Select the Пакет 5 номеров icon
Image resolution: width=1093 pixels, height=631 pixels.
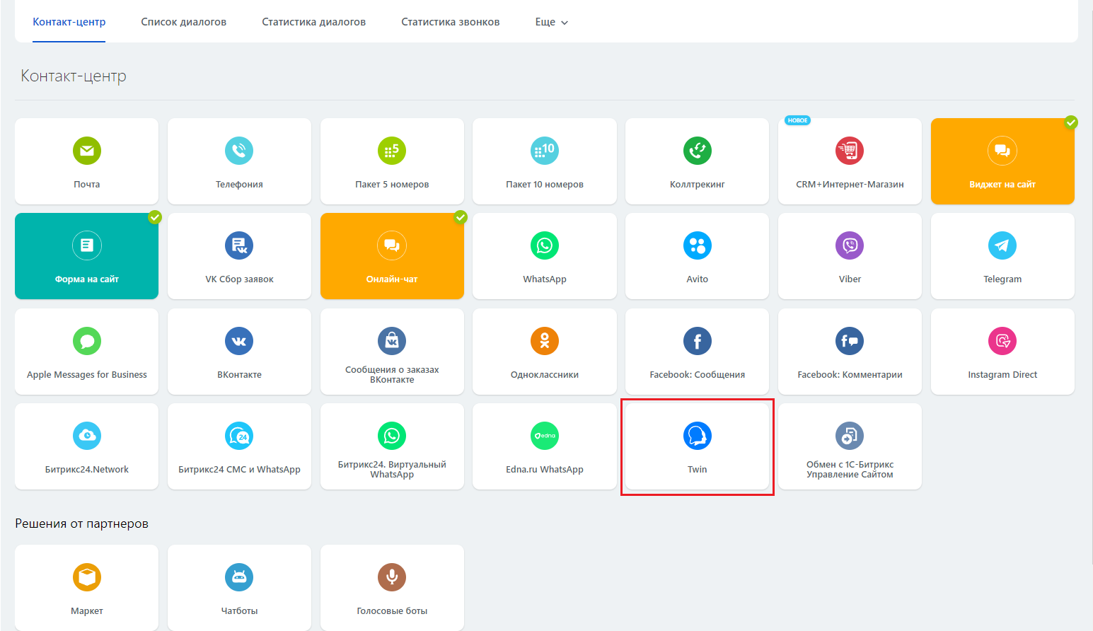pos(392,151)
